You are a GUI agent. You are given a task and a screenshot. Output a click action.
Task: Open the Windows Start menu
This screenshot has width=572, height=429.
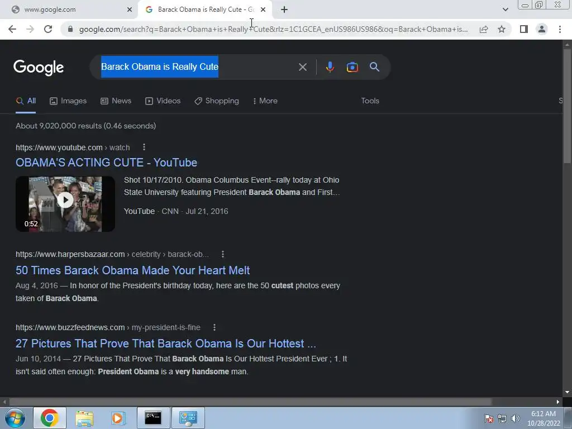coord(15,418)
